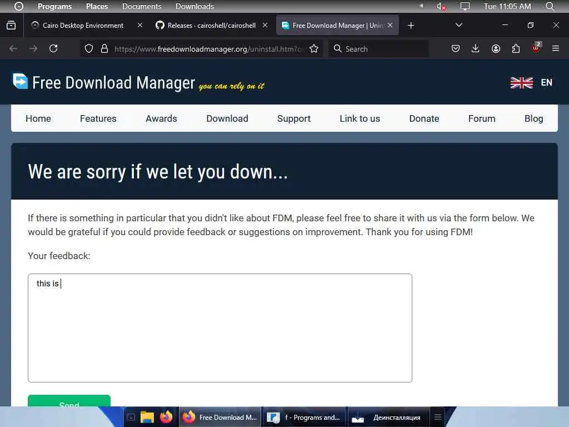569x427 pixels.
Task: Close the Releases cairoshell tab
Action: [265, 25]
